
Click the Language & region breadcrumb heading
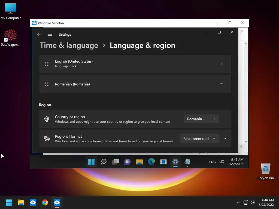click(142, 45)
